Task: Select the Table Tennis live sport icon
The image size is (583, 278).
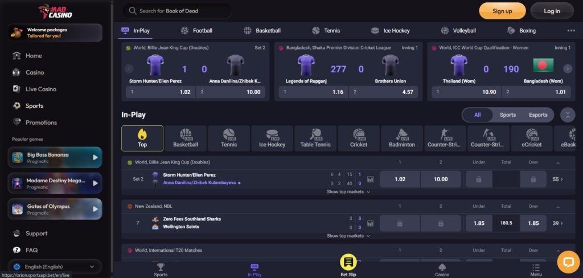Action: pos(315,138)
